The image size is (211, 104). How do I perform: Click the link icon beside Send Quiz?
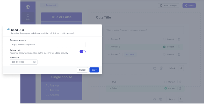click(x=8, y=30)
